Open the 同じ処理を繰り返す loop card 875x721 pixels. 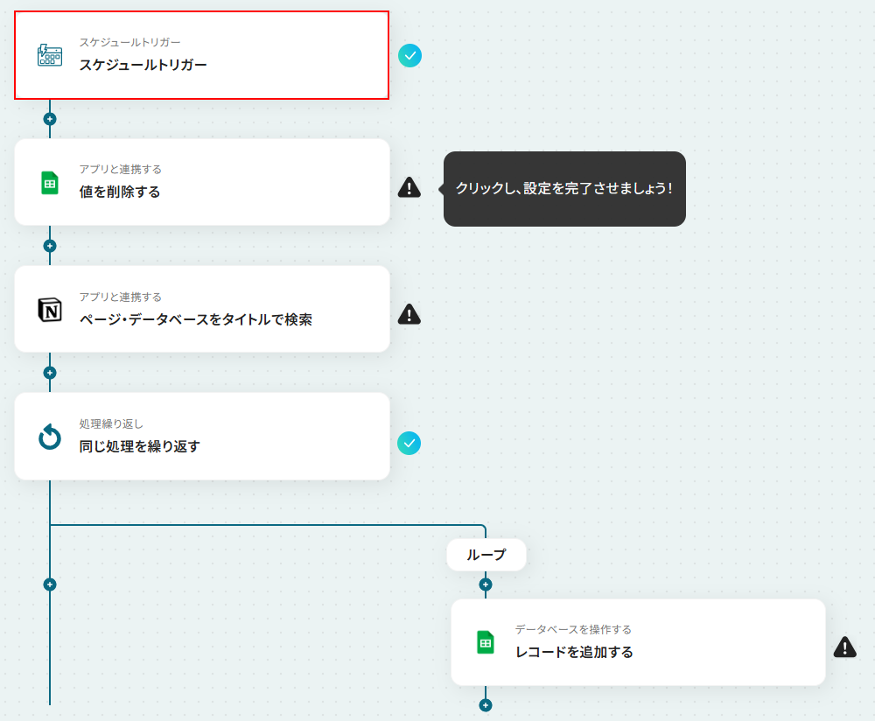(x=201, y=437)
